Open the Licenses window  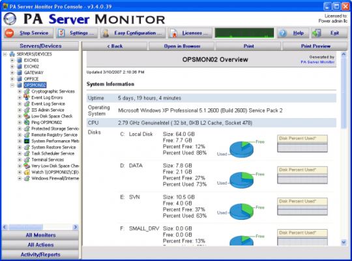(190, 33)
